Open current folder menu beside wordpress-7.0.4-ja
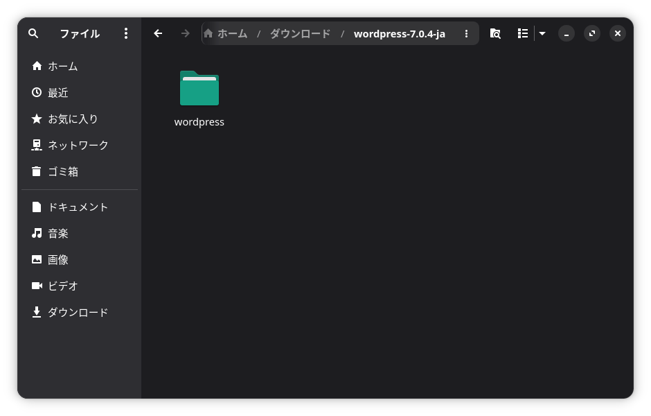 [x=466, y=34]
